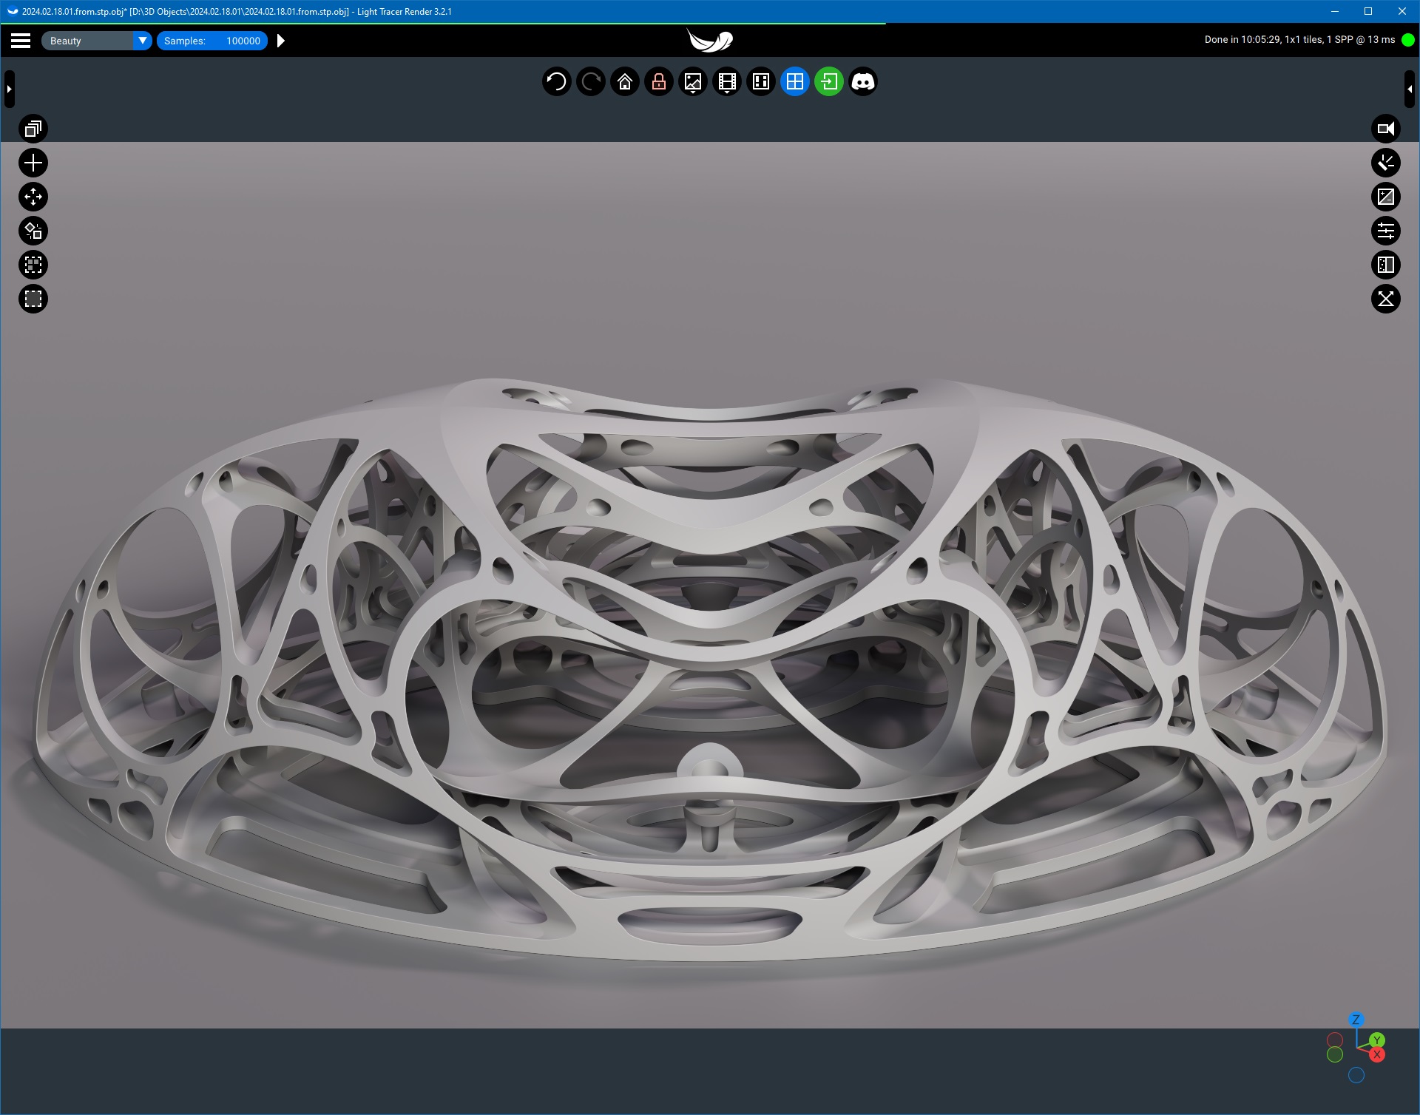
Task: Select the move transform arrows tool
Action: [33, 197]
